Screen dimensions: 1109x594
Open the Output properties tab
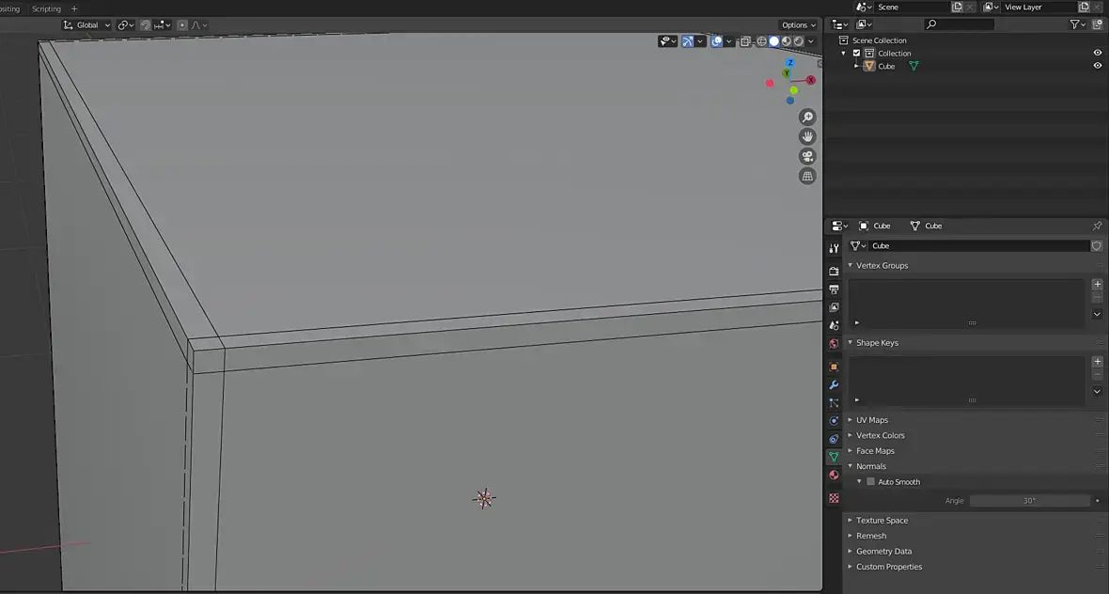point(834,289)
